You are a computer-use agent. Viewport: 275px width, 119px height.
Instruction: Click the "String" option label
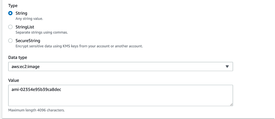21,13
